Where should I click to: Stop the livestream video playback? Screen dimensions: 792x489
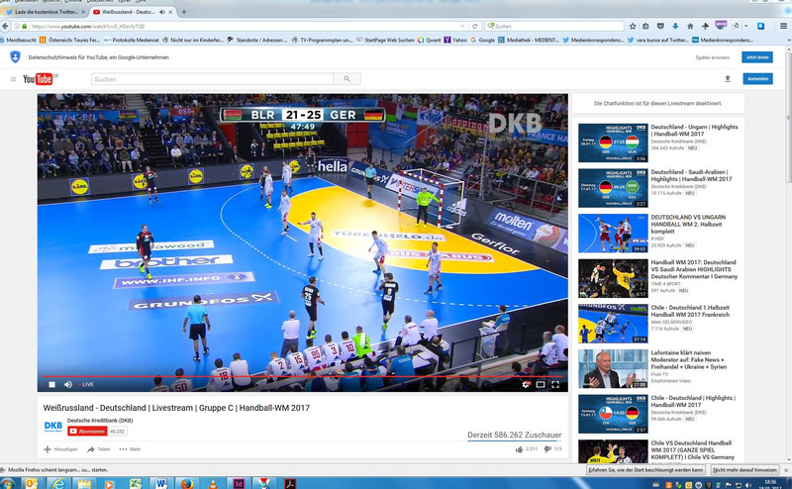[x=51, y=384]
